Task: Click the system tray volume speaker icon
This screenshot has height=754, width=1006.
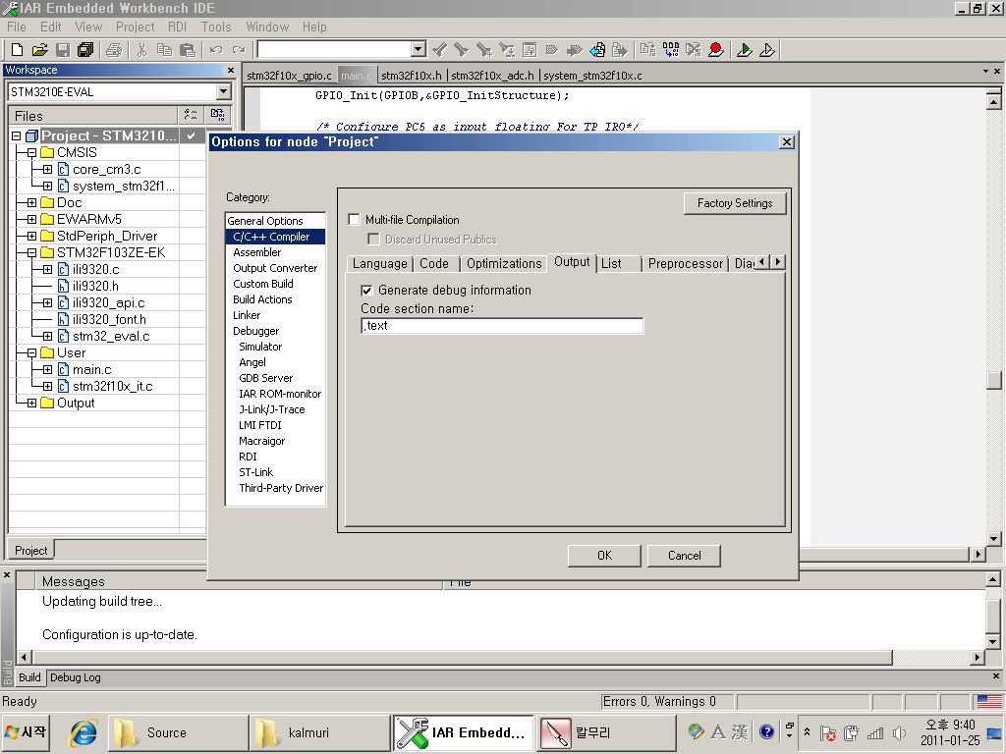Action: pyautogui.click(x=899, y=732)
